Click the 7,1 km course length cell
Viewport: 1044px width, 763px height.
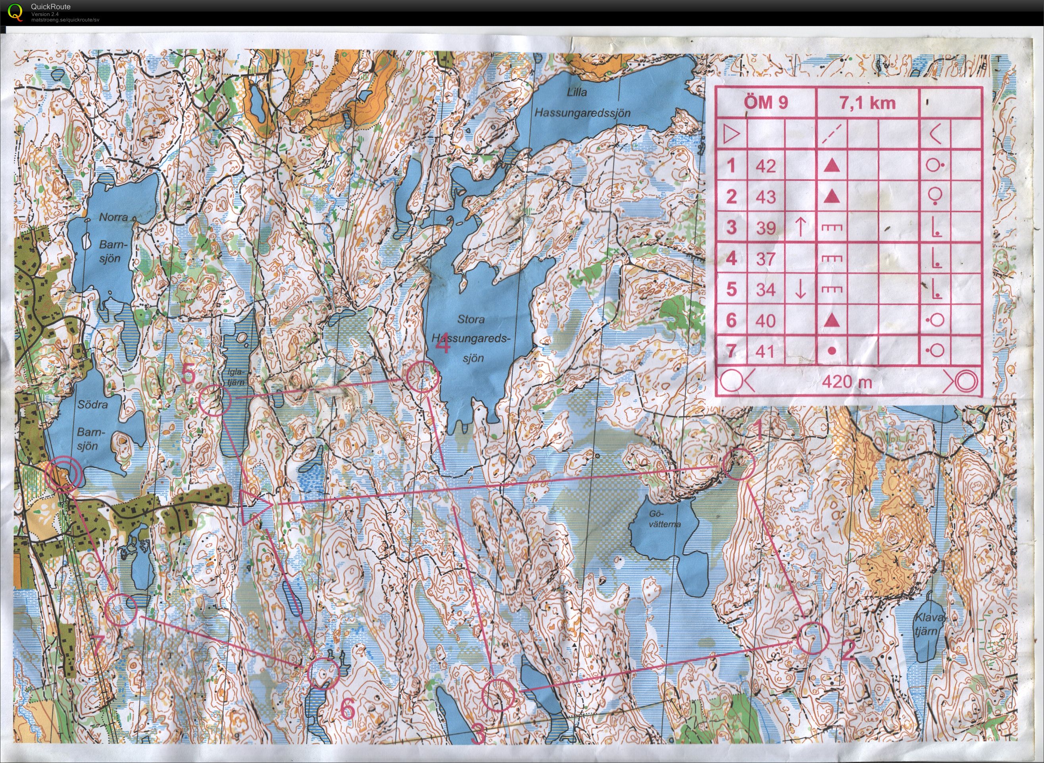pos(867,103)
